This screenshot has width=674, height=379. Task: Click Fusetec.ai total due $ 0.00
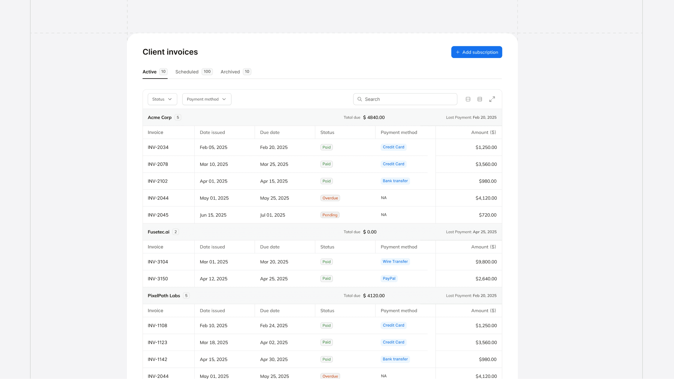click(x=360, y=232)
